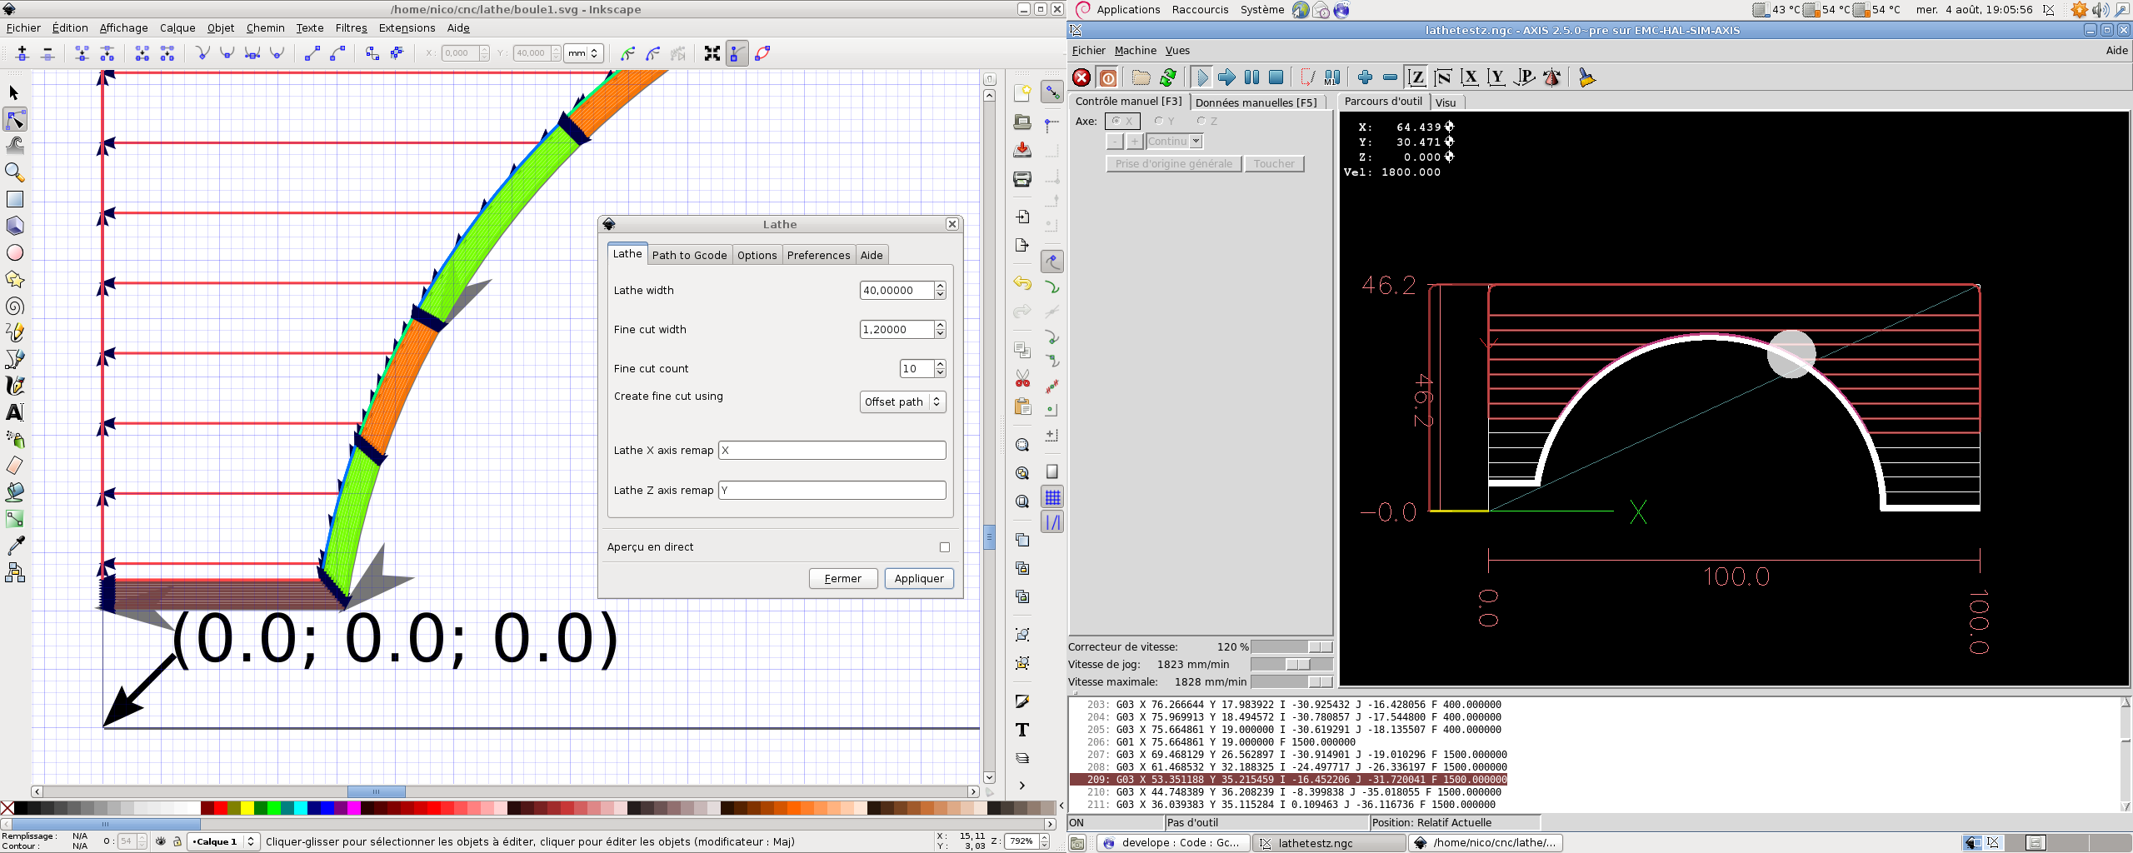The height and width of the screenshot is (853, 2133).
Task: Pause the running program in AXIS
Action: [x=1251, y=77]
